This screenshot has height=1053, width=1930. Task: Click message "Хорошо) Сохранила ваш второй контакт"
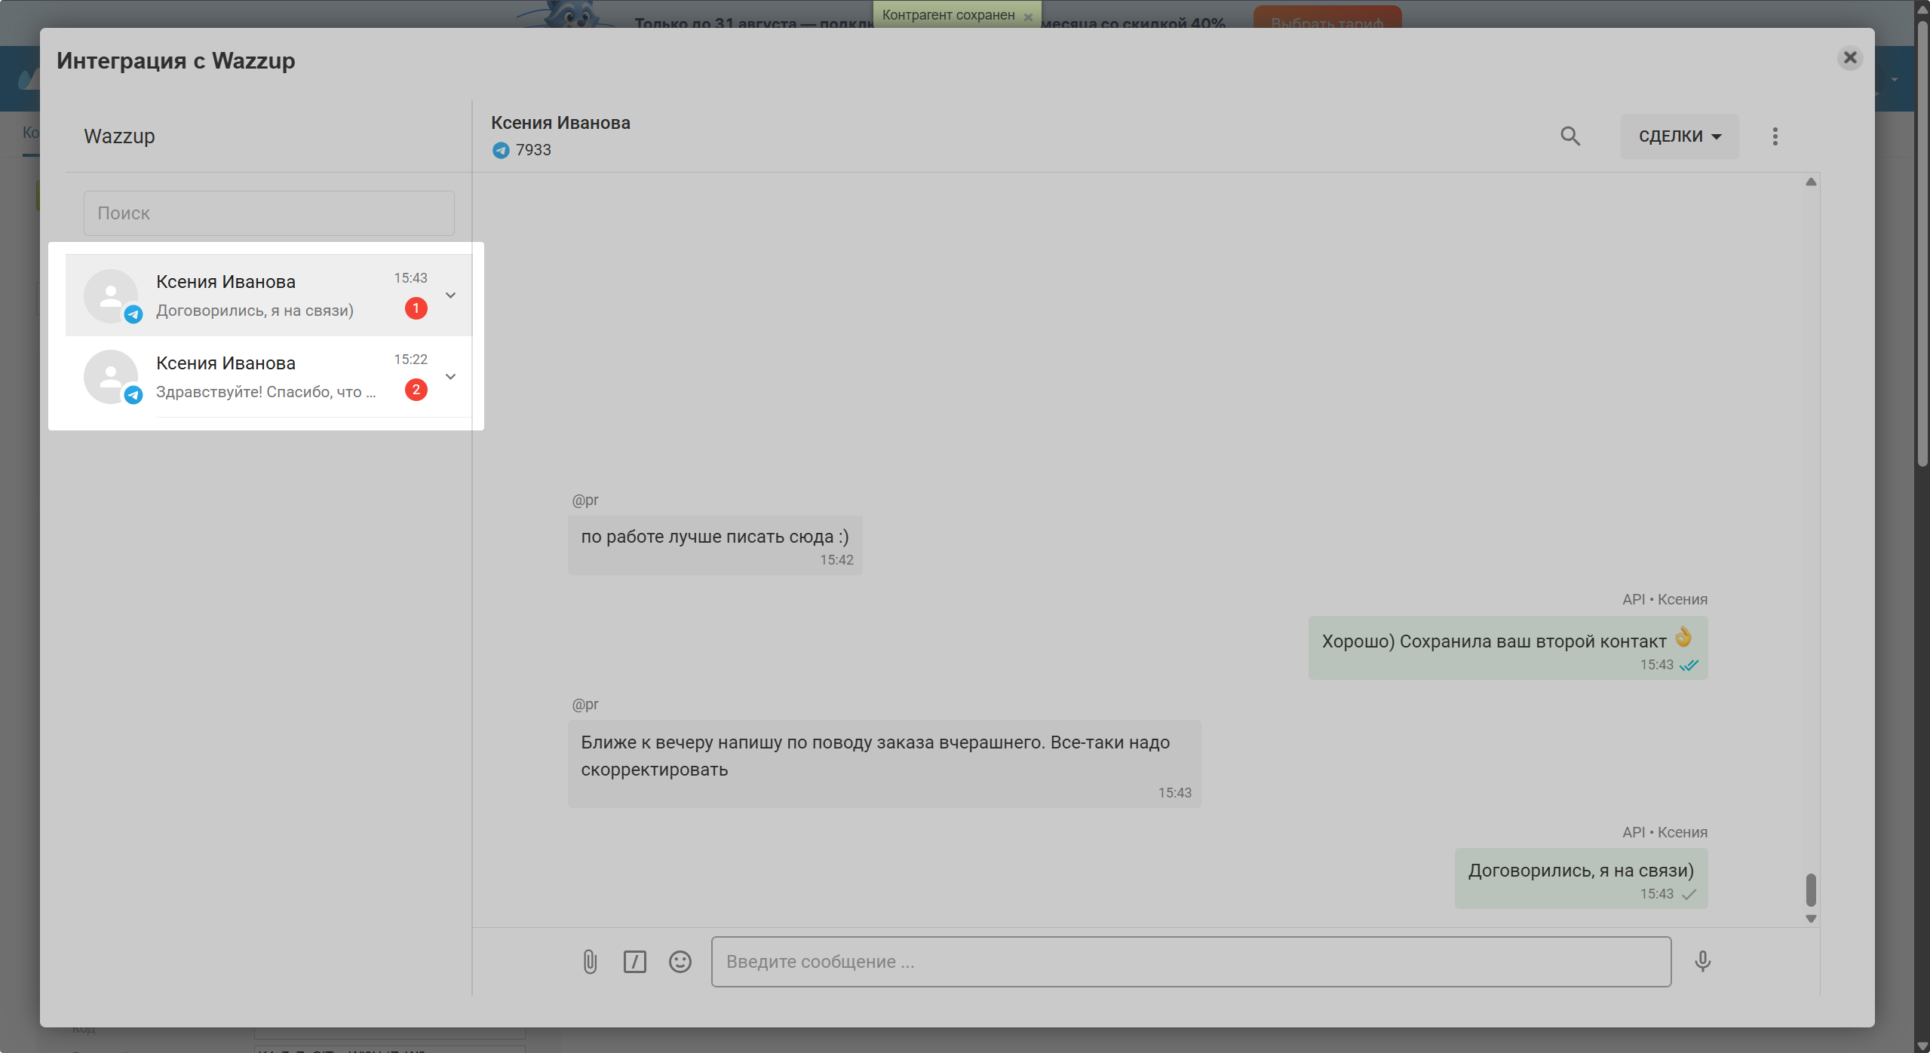(1508, 648)
